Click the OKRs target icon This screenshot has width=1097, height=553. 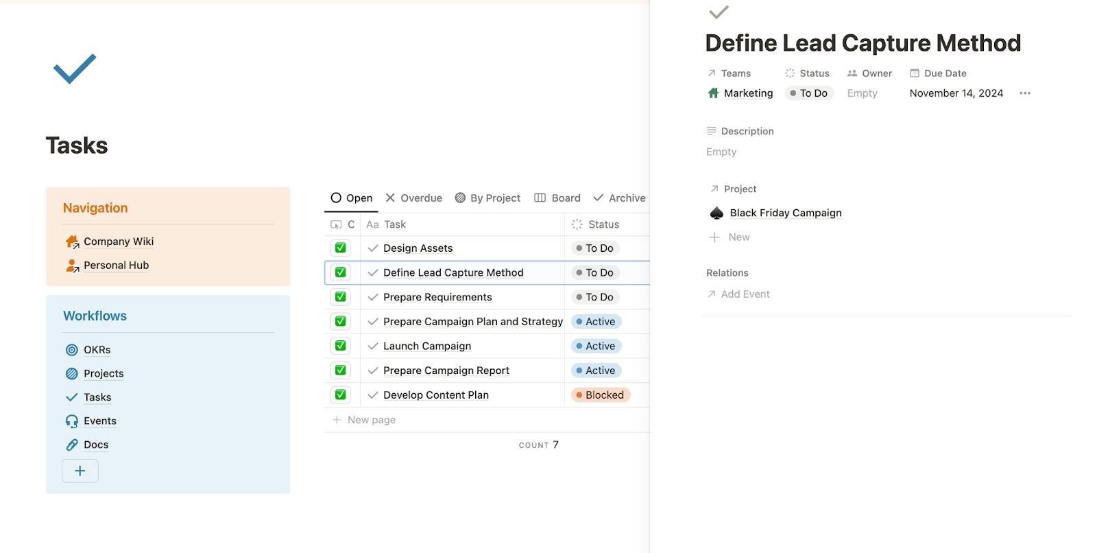[72, 350]
